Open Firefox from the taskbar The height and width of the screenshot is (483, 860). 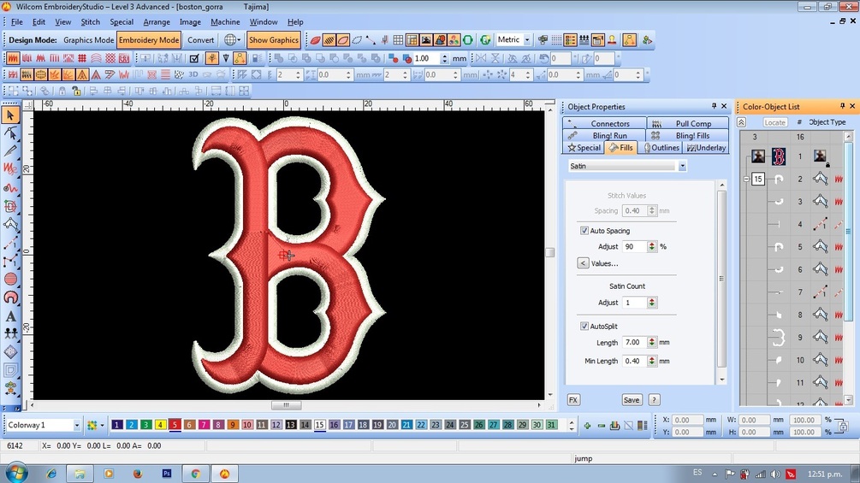pos(138,474)
